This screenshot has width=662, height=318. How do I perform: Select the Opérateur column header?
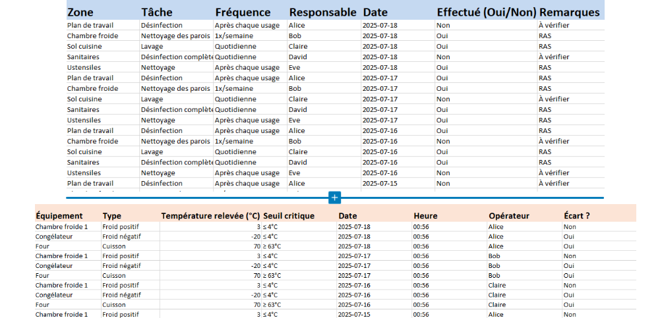coord(508,216)
